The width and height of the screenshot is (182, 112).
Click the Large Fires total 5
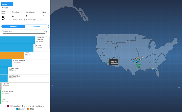pos(3,18)
